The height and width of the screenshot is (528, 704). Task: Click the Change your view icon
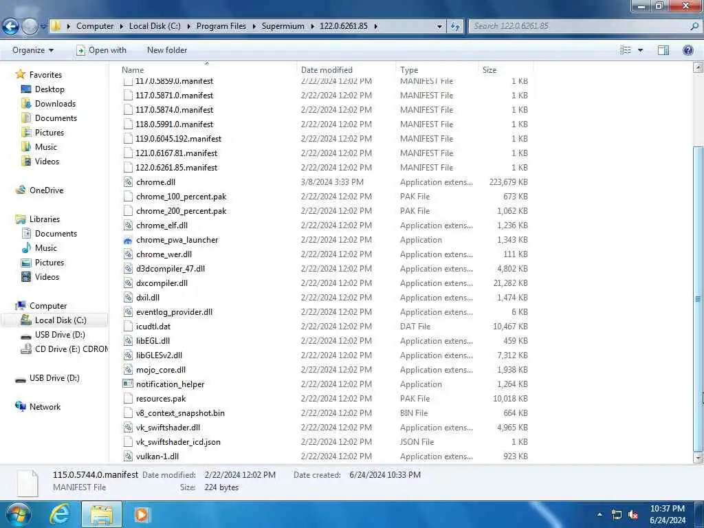pos(626,50)
